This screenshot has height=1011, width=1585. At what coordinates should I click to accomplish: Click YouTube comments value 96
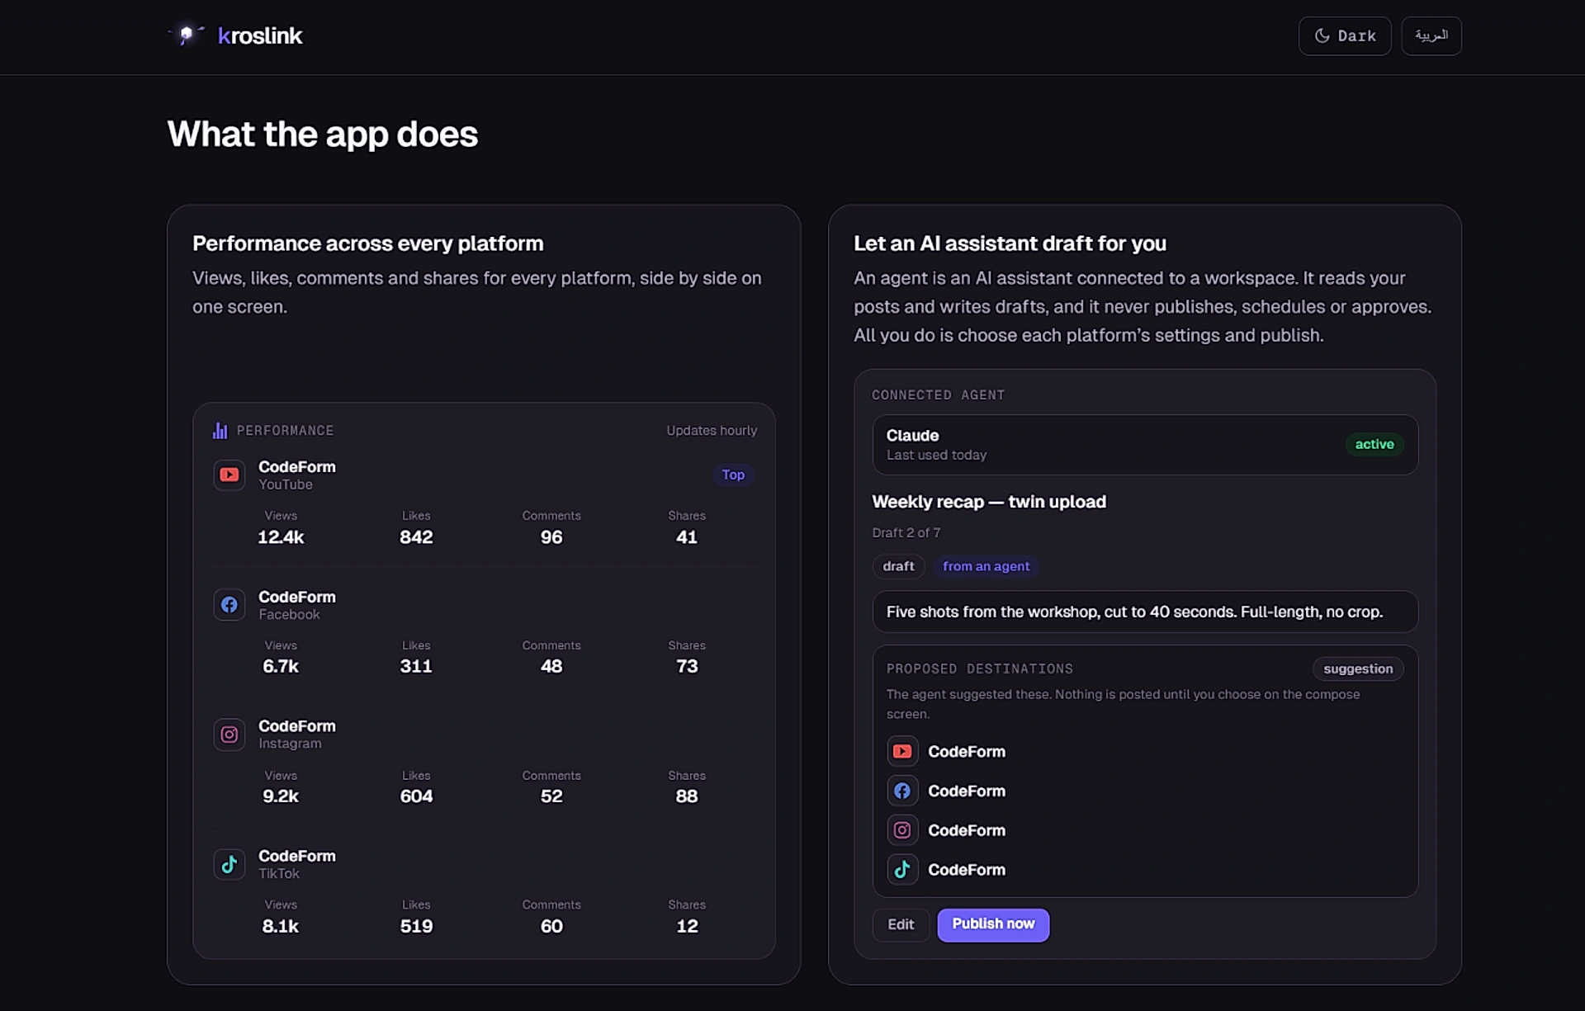click(x=551, y=537)
